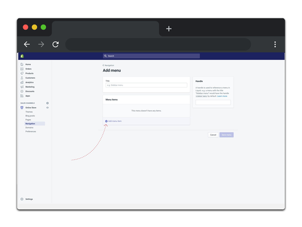Open Analytics in the sidebar
The image size is (302, 227).
(x=30, y=83)
